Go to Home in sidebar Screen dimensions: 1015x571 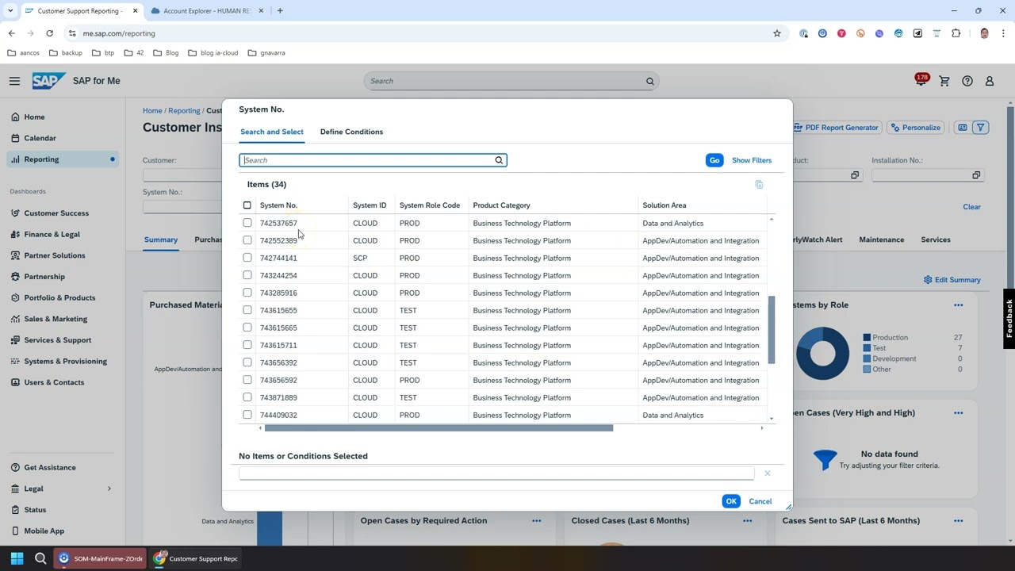pos(34,117)
